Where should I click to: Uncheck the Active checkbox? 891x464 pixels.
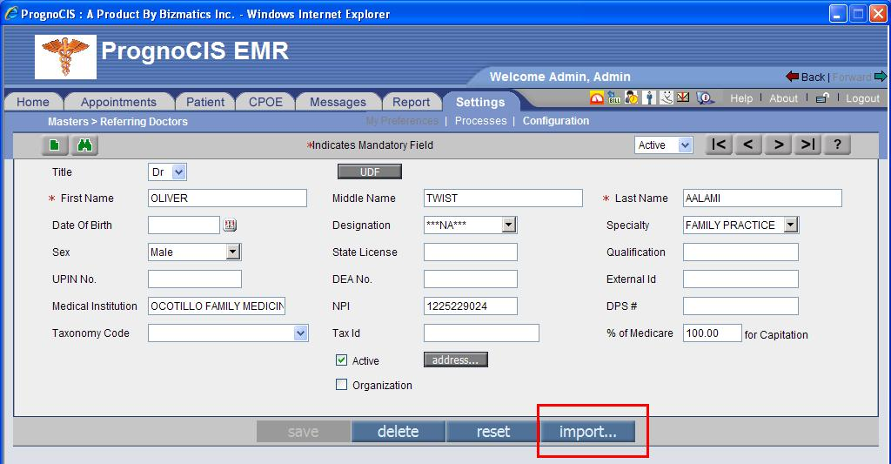pyautogui.click(x=341, y=360)
